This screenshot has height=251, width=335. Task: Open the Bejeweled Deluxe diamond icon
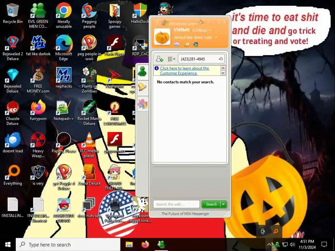pyautogui.click(x=13, y=81)
